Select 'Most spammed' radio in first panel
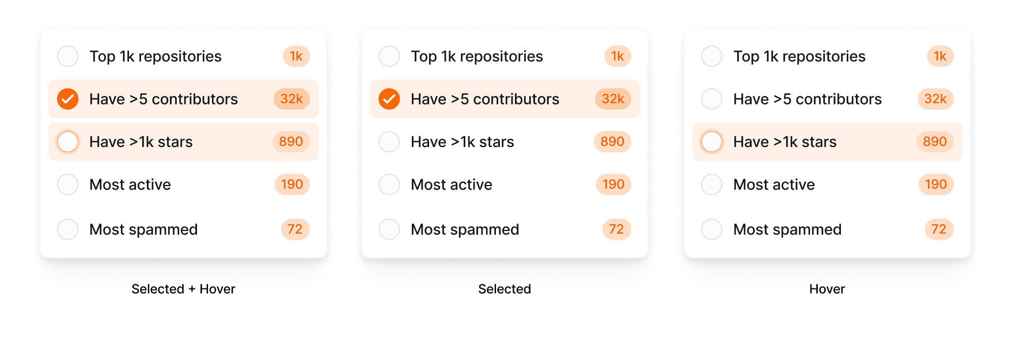1012x347 pixels. (x=67, y=229)
